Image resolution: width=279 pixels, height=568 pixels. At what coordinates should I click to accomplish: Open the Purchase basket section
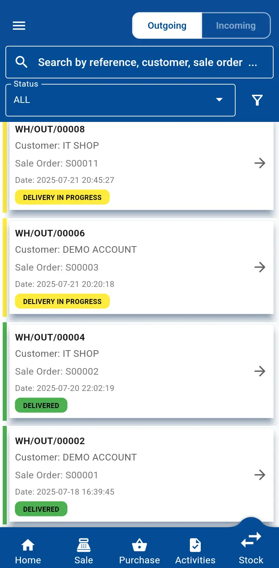click(x=139, y=551)
